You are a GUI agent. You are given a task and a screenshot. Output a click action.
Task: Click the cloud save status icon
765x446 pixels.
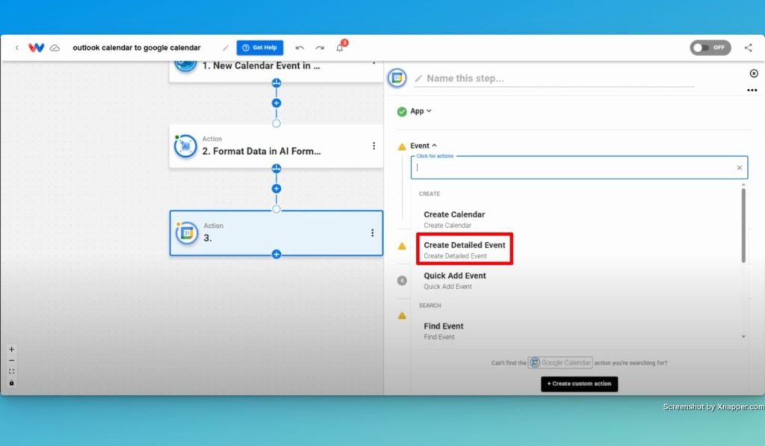click(55, 48)
